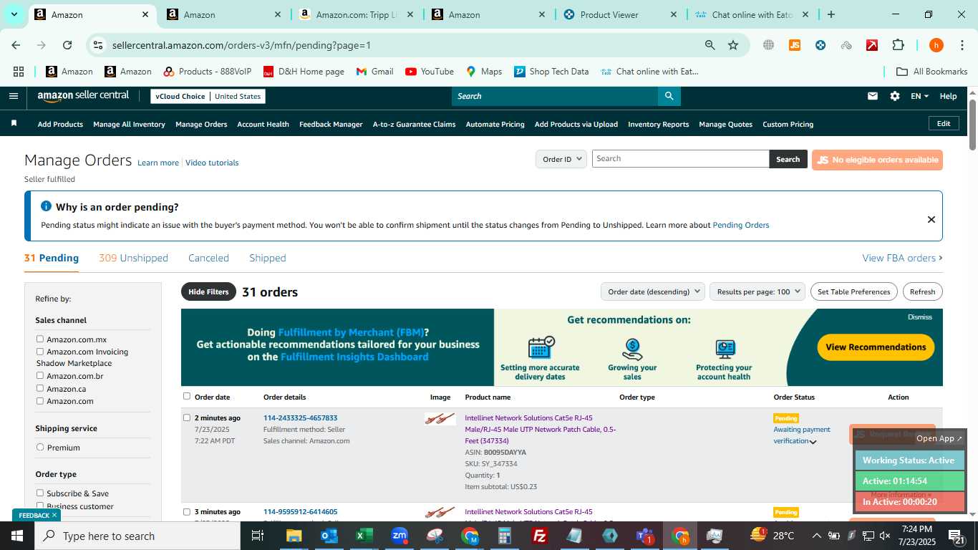
Task: Click the Refresh button
Action: tap(922, 291)
